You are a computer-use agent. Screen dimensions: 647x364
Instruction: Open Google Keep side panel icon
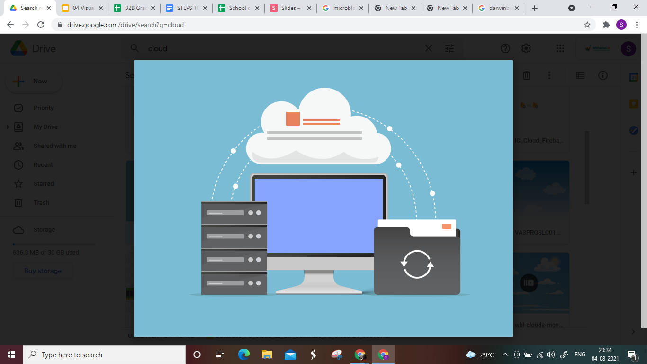(634, 103)
